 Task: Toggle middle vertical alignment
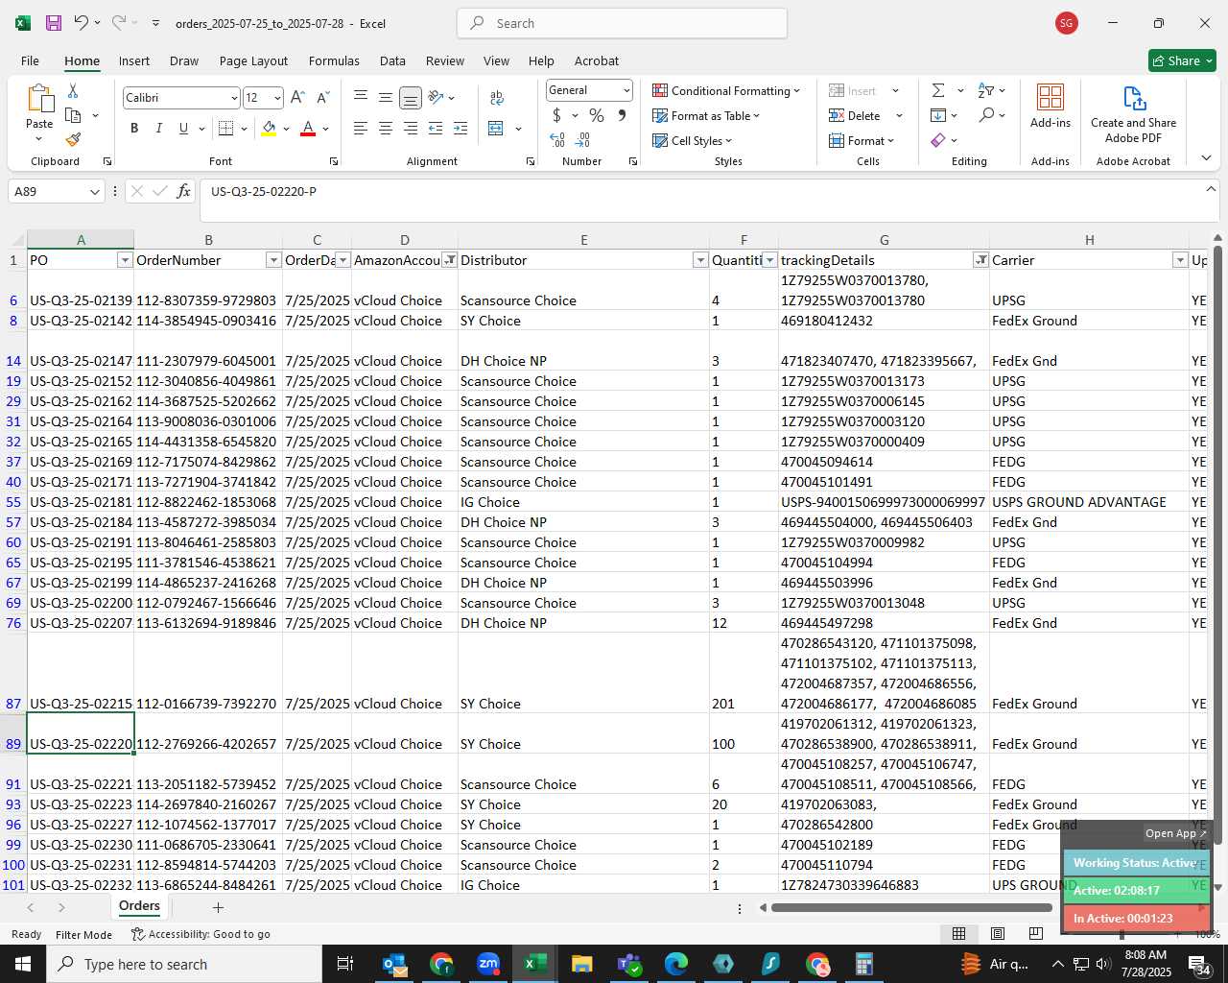(385, 98)
